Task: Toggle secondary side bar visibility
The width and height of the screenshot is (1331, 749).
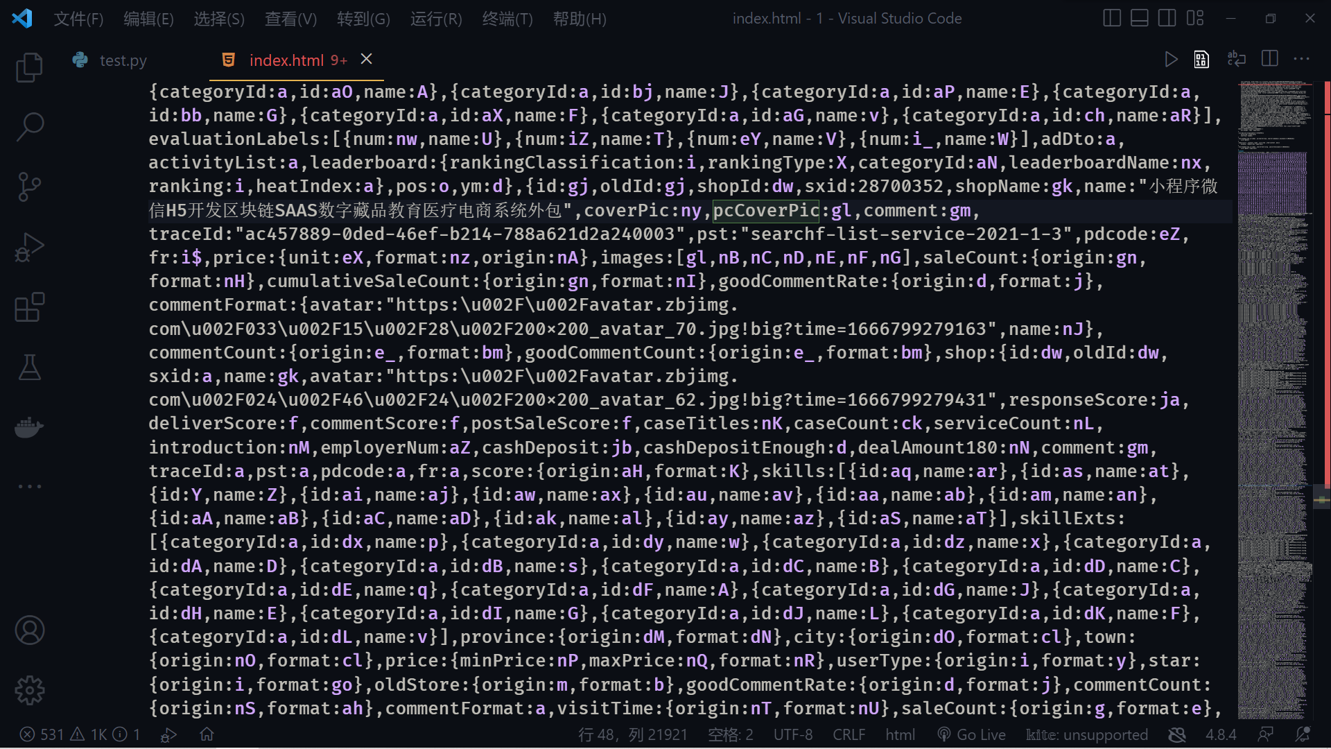Action: (x=1167, y=17)
